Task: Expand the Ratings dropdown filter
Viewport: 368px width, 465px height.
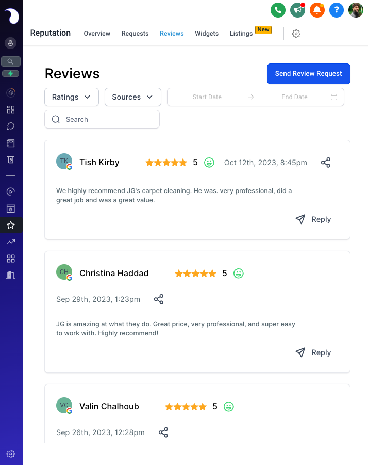Action: [x=72, y=97]
